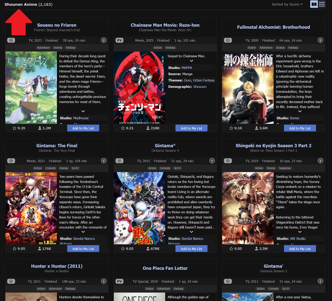Add Chainsaw Man Movie to My List
Image resolution: width=332 pixels, height=301 pixels.
[x=191, y=128]
